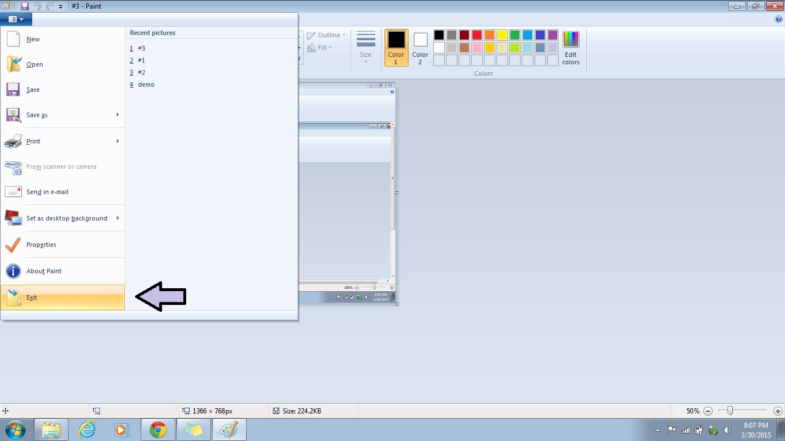Click the volume speaker tray icon
Viewport: 785px width, 441px height.
pyautogui.click(x=727, y=430)
